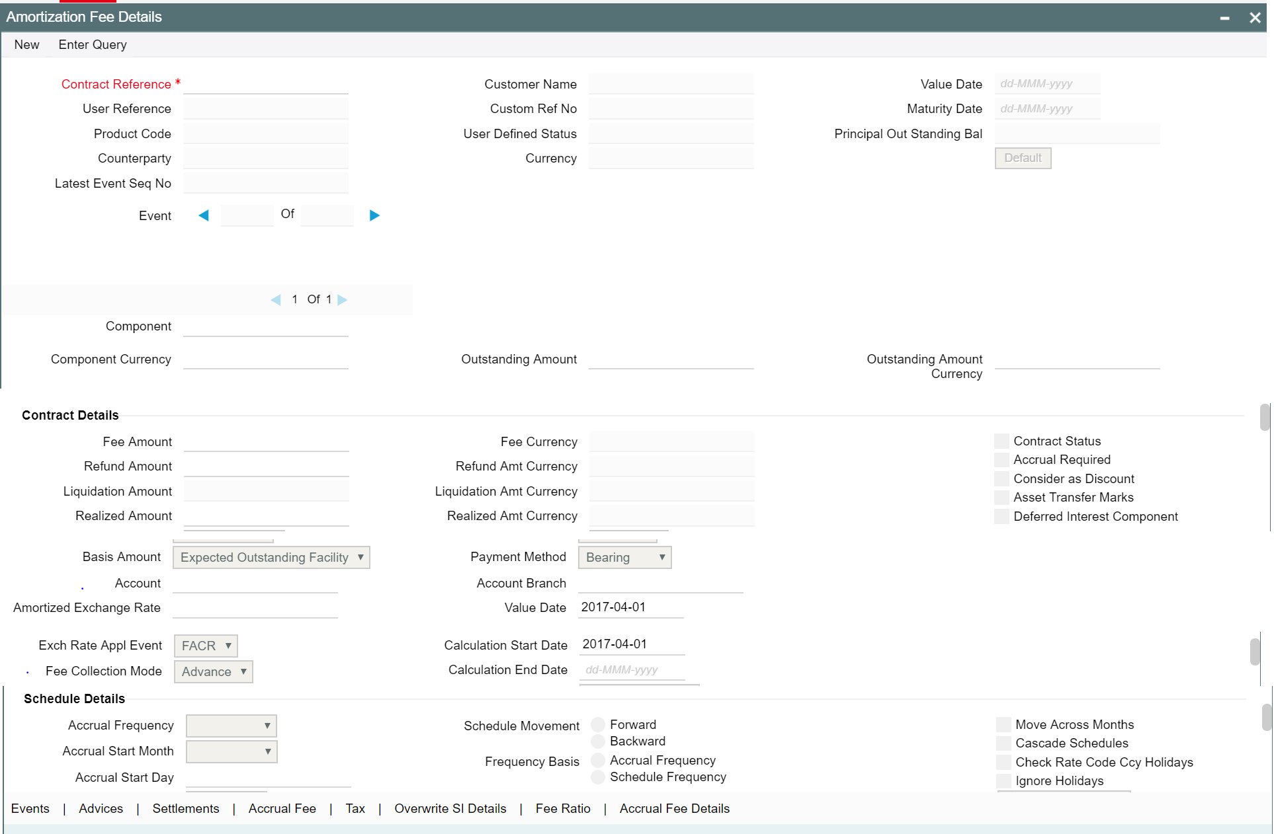Check the Cascade Schedules option
This screenshot has width=1274, height=834.
1004,743
